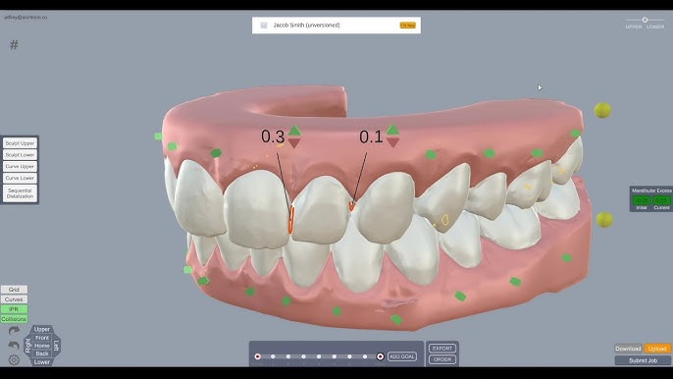Switch view to Back on view cube
Image resolution: width=673 pixels, height=379 pixels.
coord(42,353)
